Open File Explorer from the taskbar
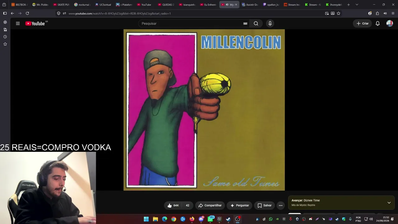This screenshot has width=398, height=224. (155, 219)
